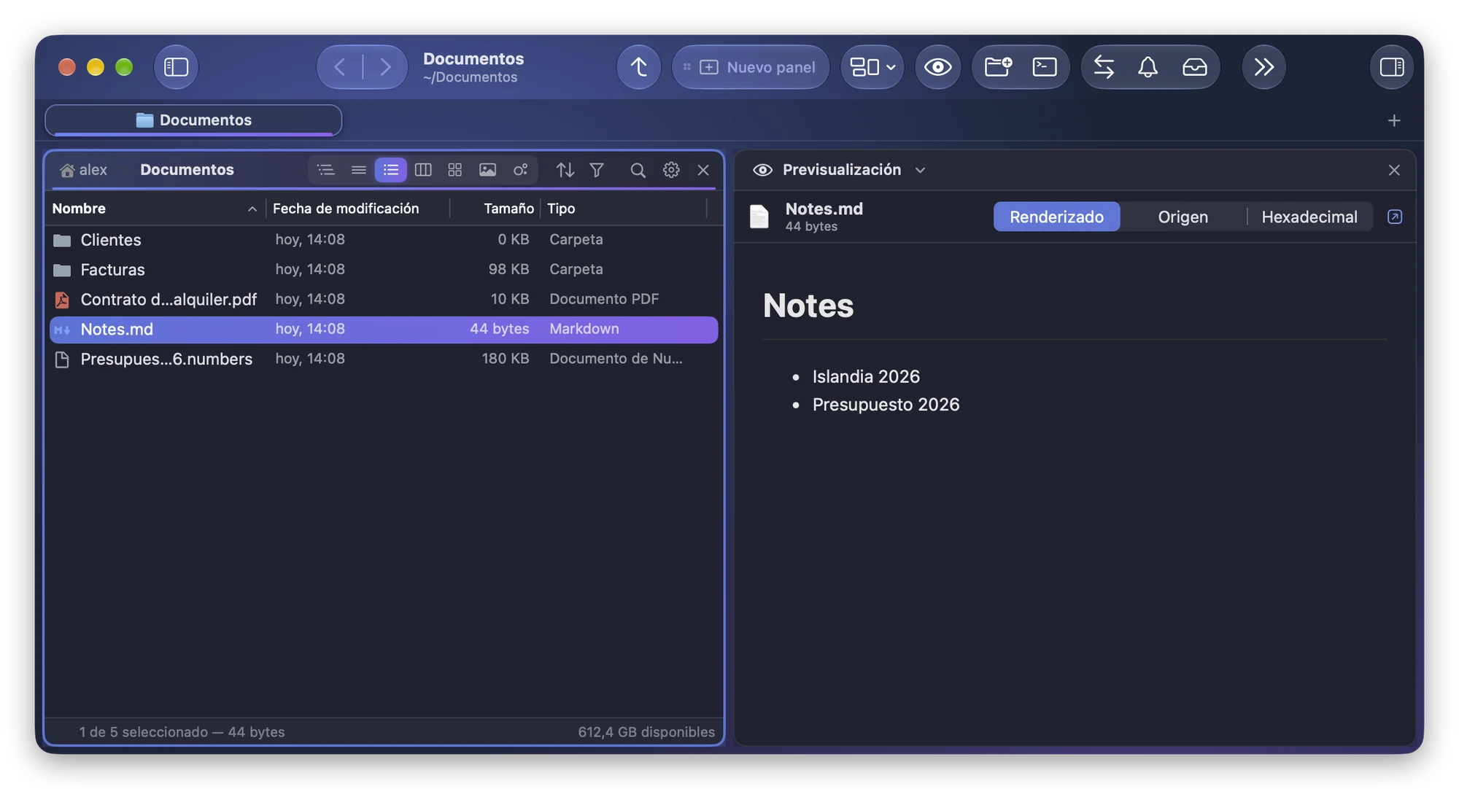The image size is (1459, 789).
Task: Sort by Tamaño column header
Action: point(495,209)
